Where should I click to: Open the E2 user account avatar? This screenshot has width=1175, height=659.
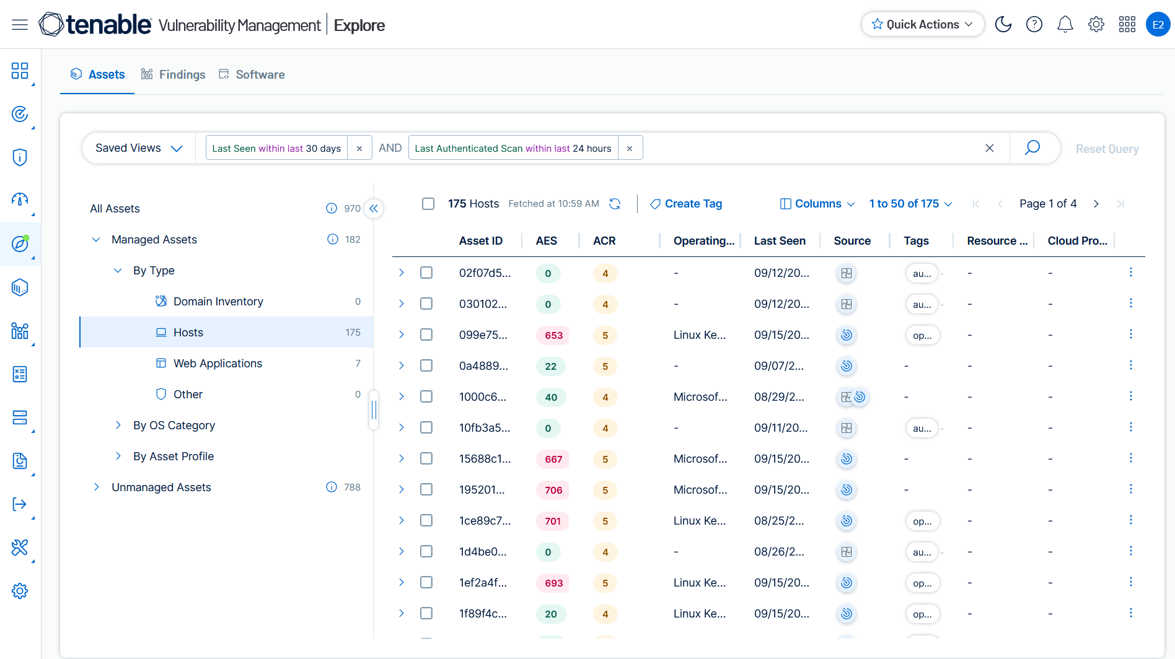point(1158,25)
